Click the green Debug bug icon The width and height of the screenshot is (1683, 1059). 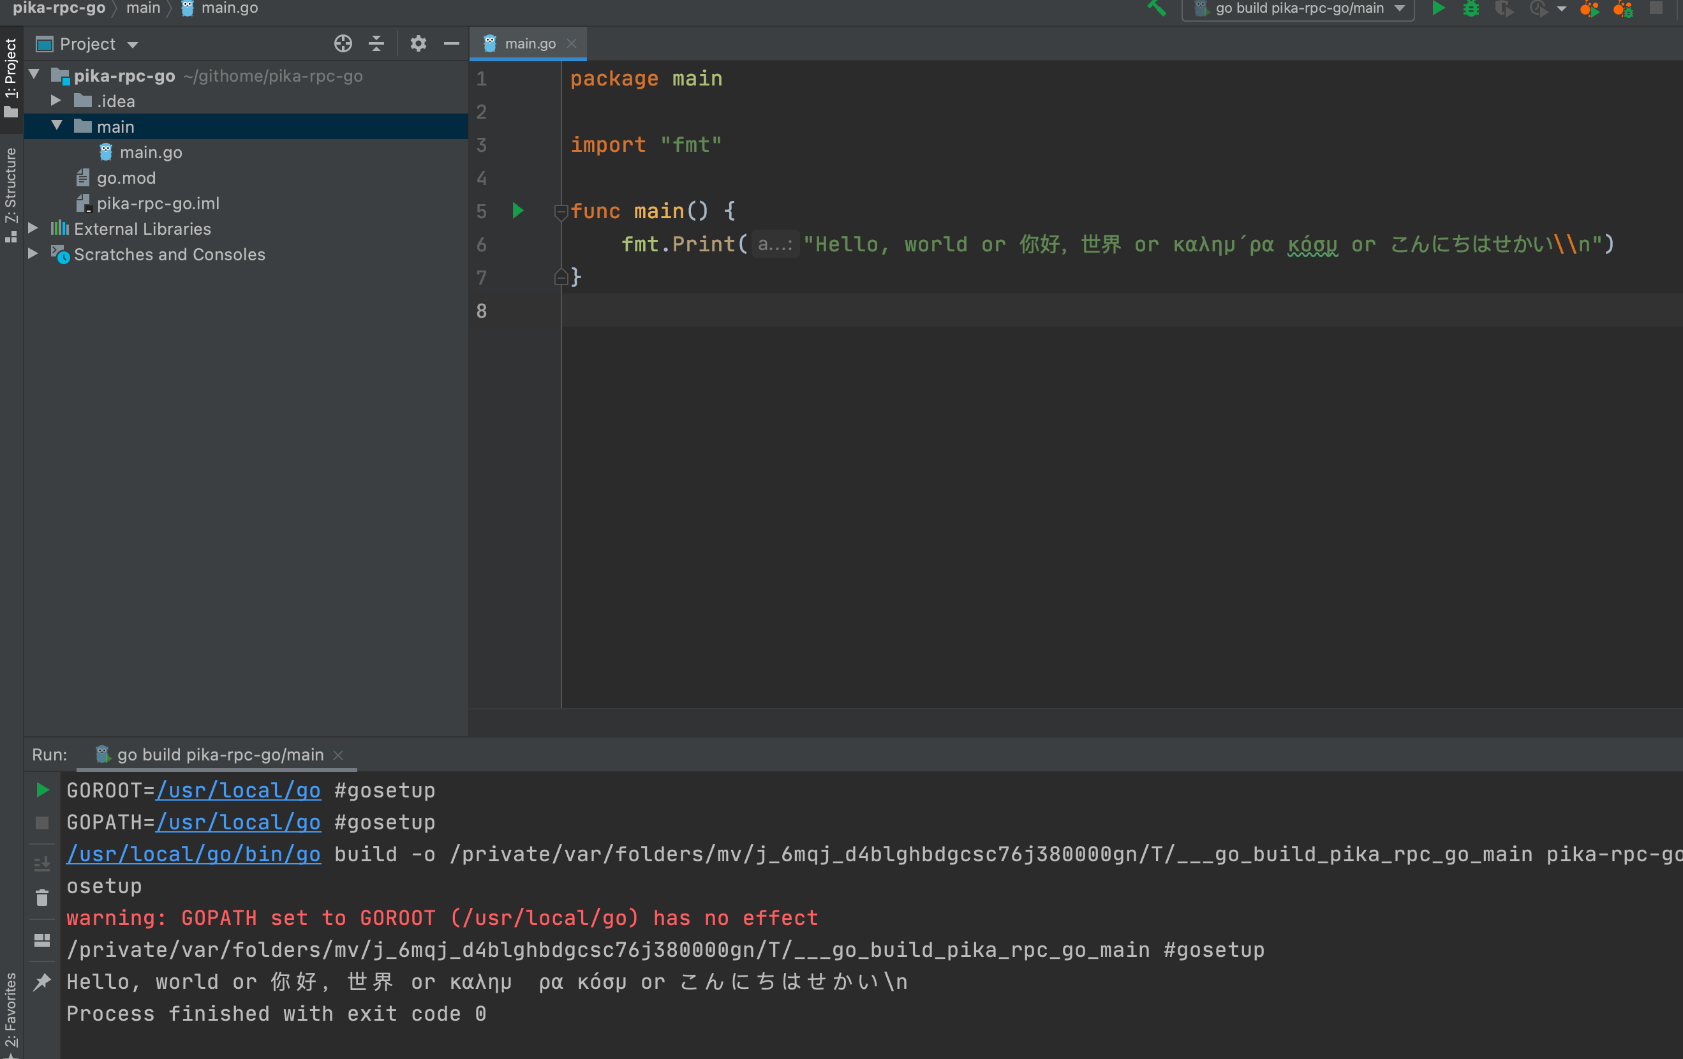[x=1471, y=8]
